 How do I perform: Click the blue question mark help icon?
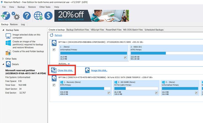tap(27, 16)
